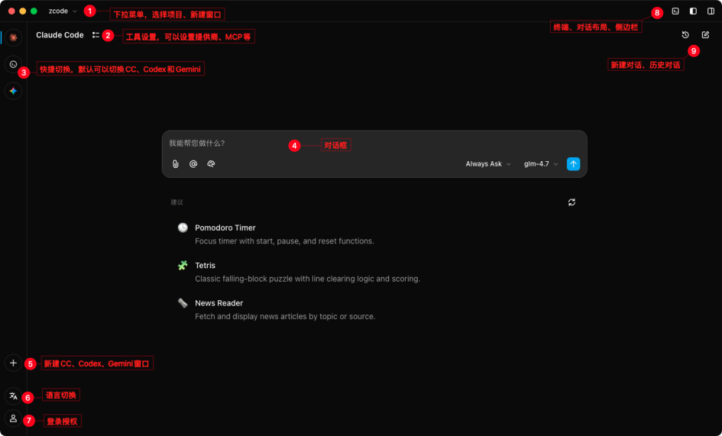Click the paperclip attach file icon
722x436 pixels.
[175, 164]
